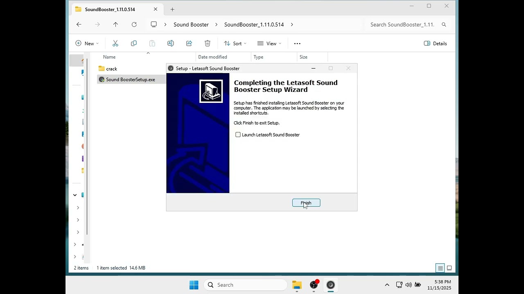Expand chevron before Sound Booster breadcrumb
524x294 pixels.
pyautogui.click(x=165, y=24)
